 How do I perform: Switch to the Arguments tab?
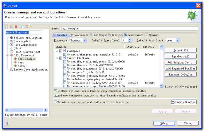point(80,35)
